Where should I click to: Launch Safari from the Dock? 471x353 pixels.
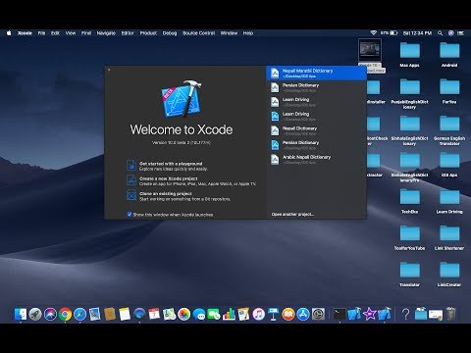(x=80, y=314)
